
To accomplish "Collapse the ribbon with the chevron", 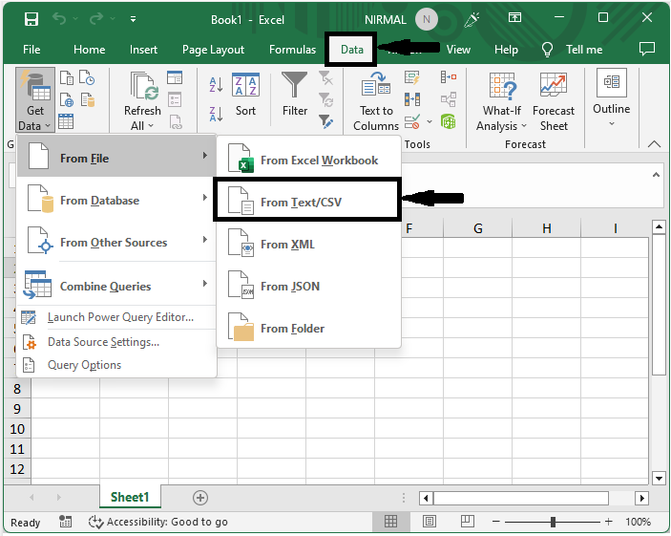I will [654, 144].
